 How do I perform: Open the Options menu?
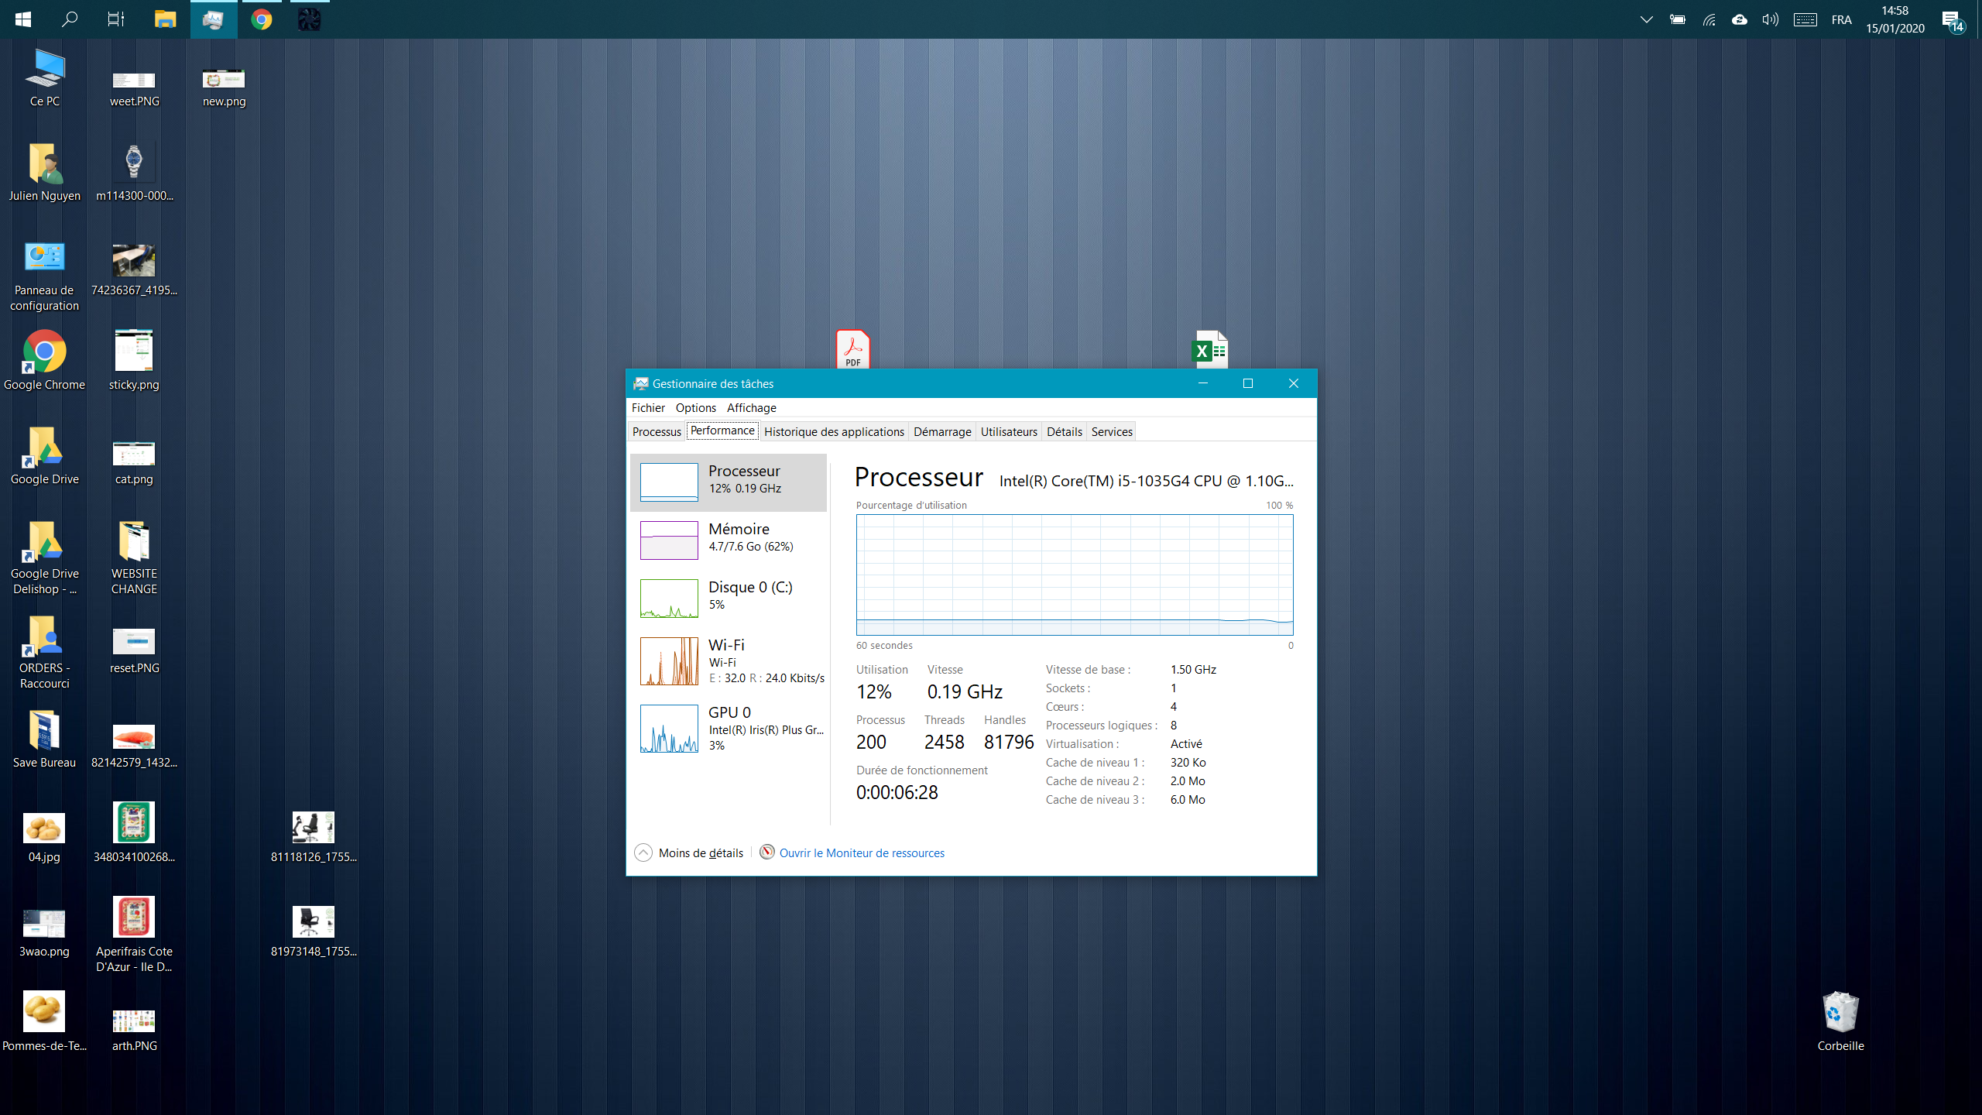(695, 407)
